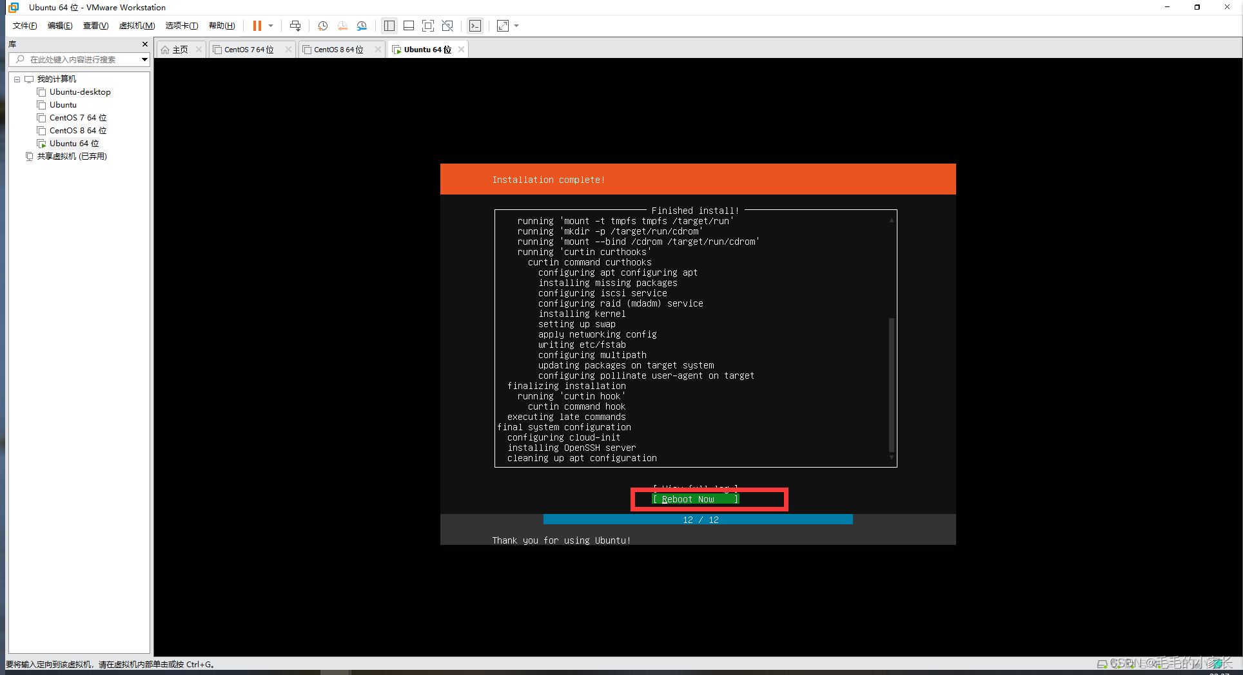Close the CentOS 8 64 位 tab
This screenshot has height=675, width=1243.
coord(378,50)
